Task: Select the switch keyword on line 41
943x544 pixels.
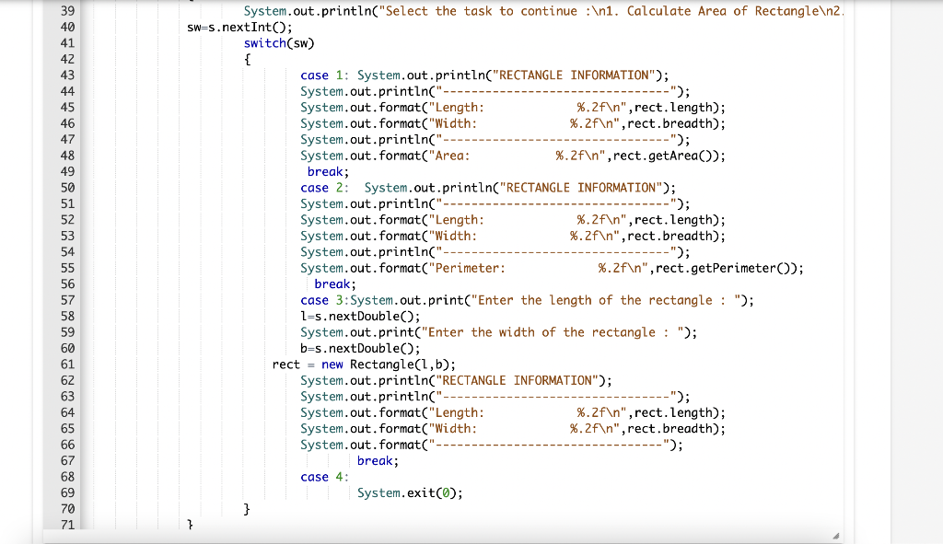Action: click(x=265, y=42)
